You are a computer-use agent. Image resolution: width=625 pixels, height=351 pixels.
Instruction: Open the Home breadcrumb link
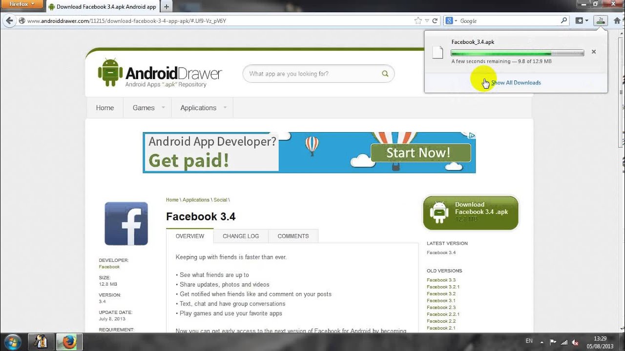click(x=172, y=200)
